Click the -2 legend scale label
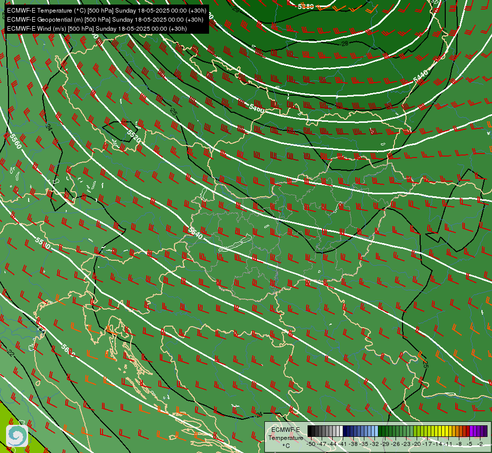This screenshot has width=492, height=453. 480,444
